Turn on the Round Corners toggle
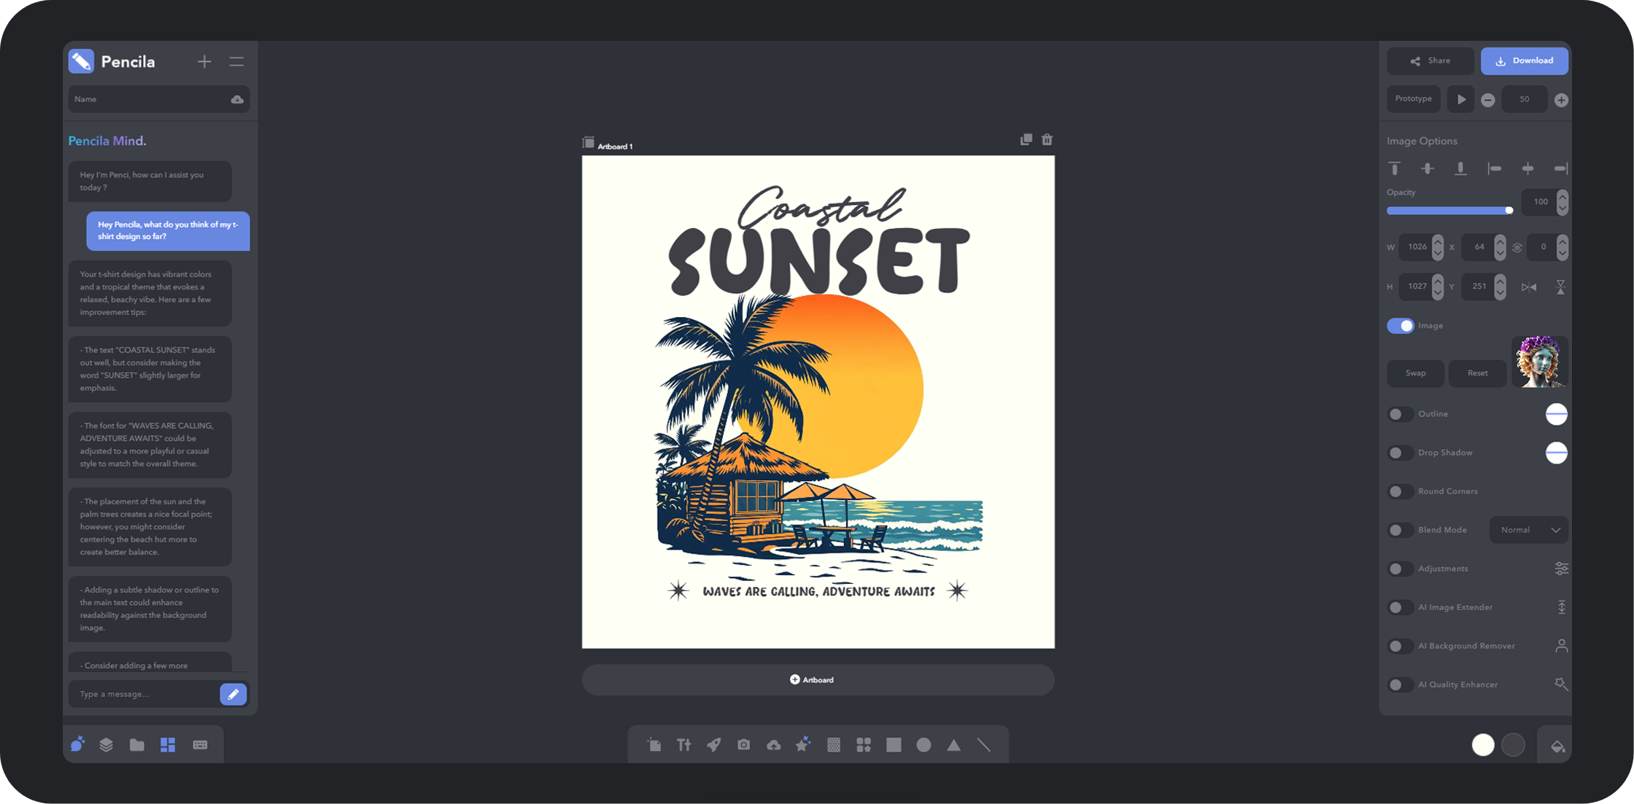 (1399, 491)
